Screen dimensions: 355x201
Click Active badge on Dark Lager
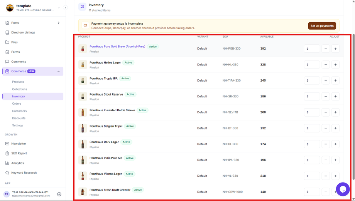(x=126, y=142)
